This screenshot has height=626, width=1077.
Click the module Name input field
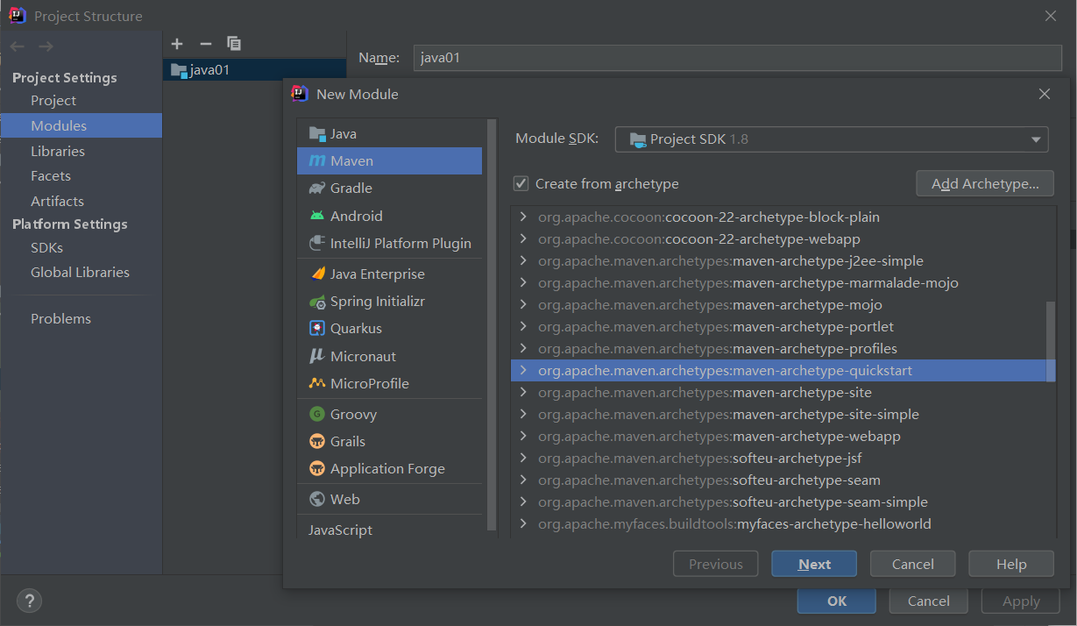pos(737,58)
